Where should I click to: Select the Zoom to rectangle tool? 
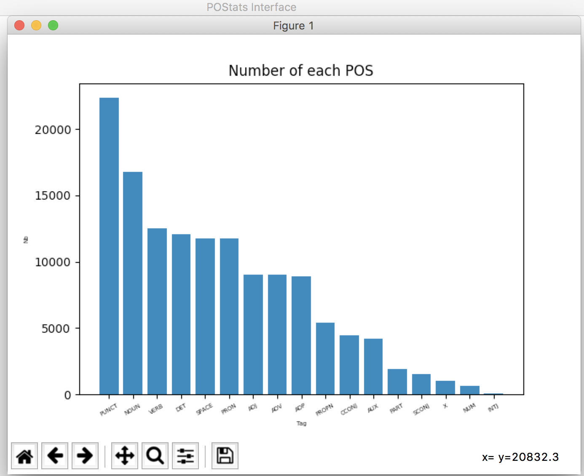coord(155,456)
